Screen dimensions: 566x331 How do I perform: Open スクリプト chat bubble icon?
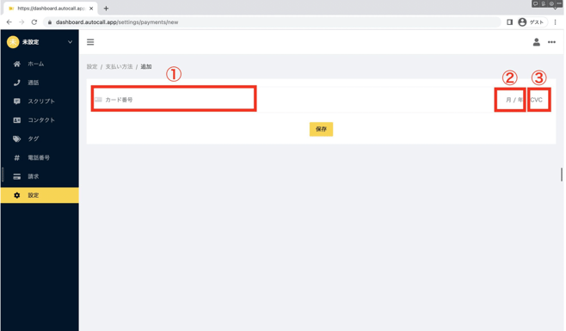[x=16, y=101]
